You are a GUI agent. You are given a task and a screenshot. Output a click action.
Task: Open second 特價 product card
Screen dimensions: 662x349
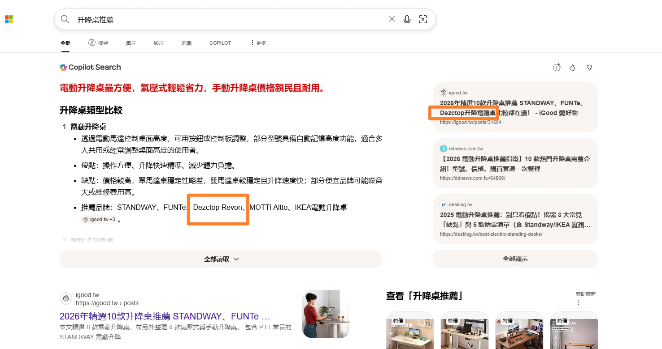(x=465, y=330)
